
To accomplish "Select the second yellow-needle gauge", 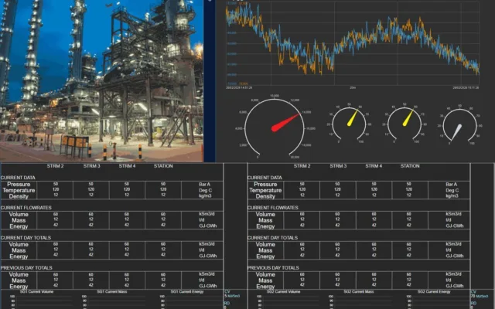I will click(x=400, y=124).
